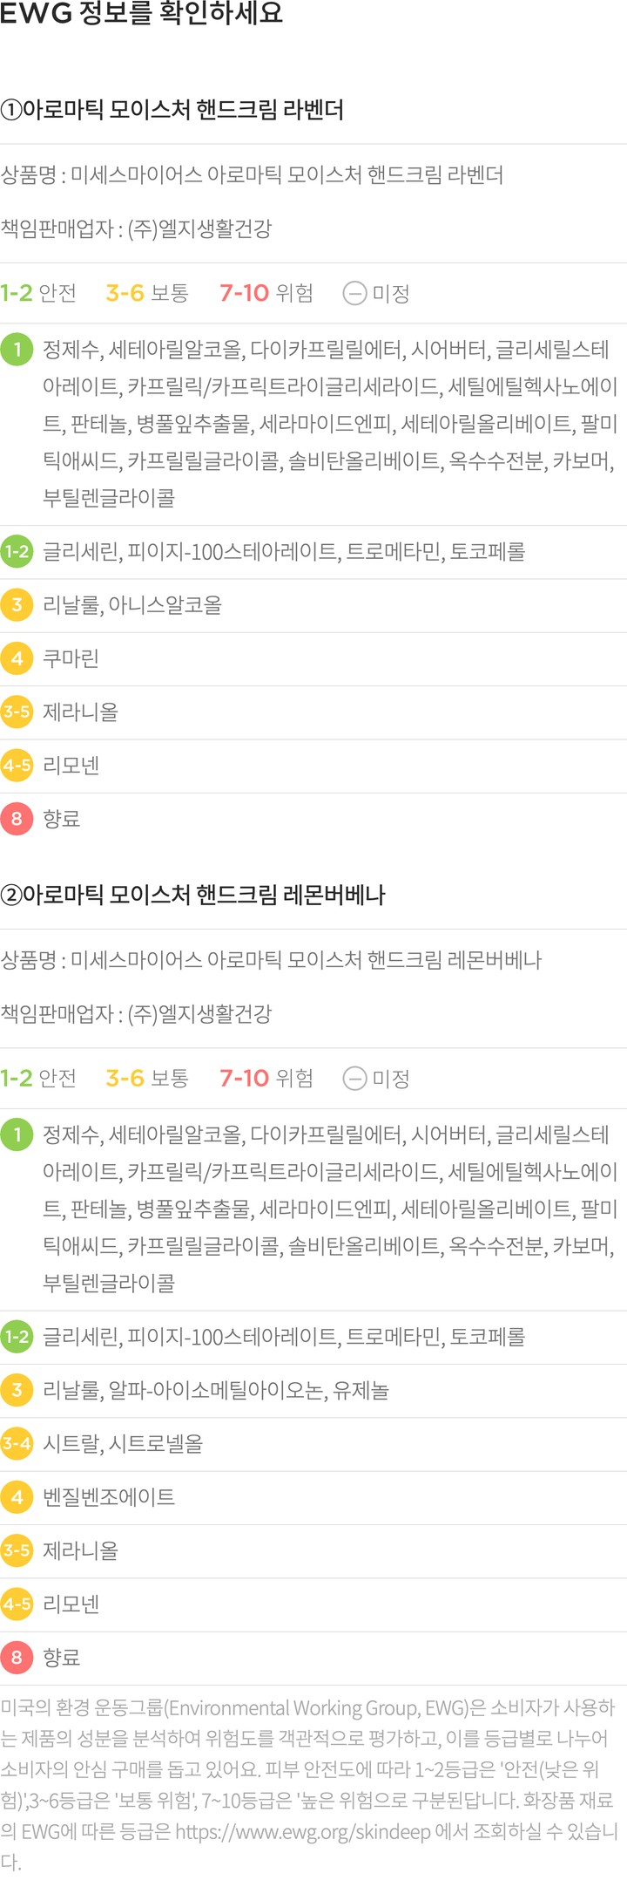Select the 3-6 보통 legend in the lavender section
Viewport: 627px width, 1887px height.
pyautogui.click(x=147, y=293)
